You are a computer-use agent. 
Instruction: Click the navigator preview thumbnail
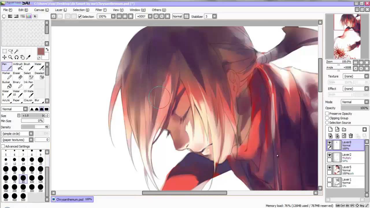[347, 36]
